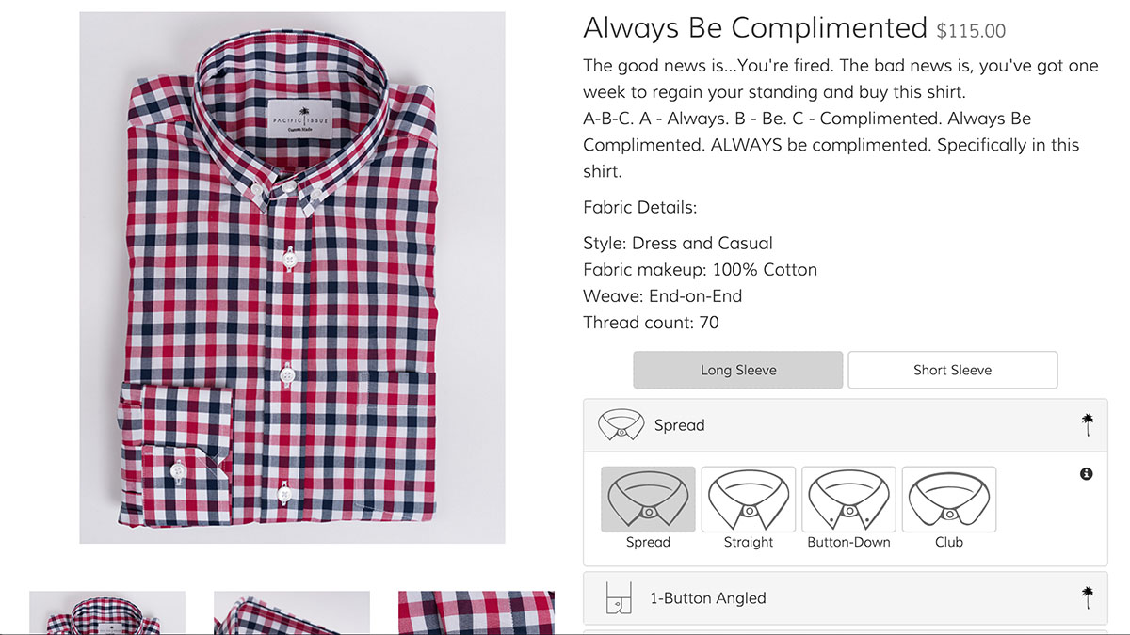This screenshot has height=635, width=1130.
Task: Select the Straight collar icon
Action: click(749, 500)
